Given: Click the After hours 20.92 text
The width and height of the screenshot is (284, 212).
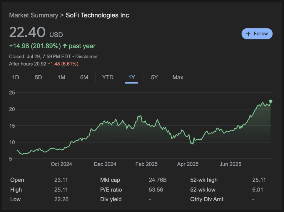Looking at the screenshot, I should pyautogui.click(x=28, y=64).
